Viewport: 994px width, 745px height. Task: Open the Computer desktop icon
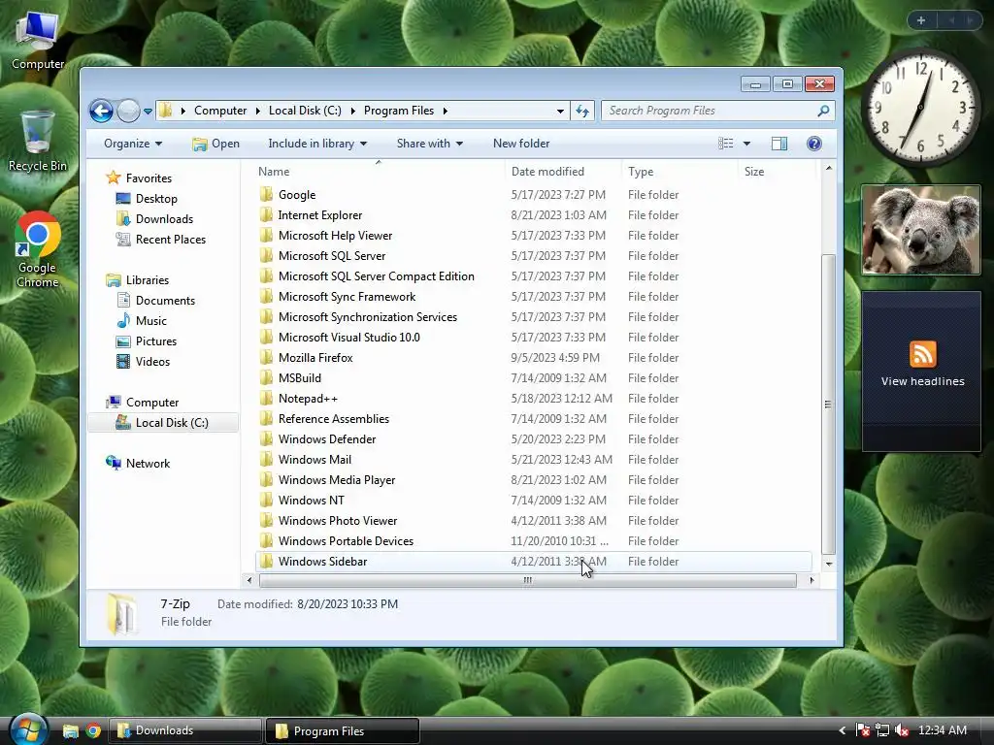[38, 41]
